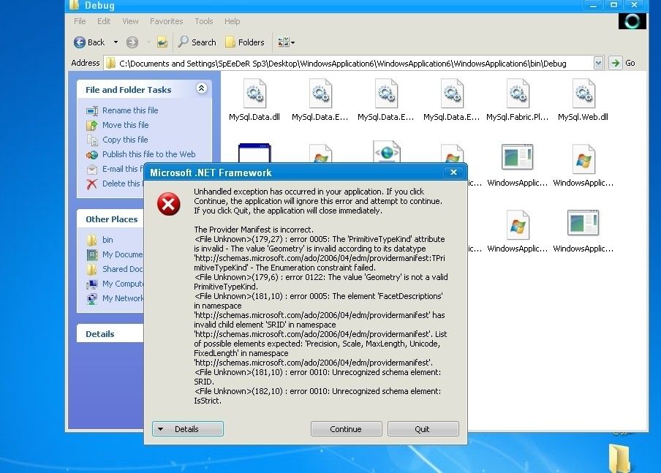Open the Address bar dropdown arrow
661x473 pixels.
click(x=598, y=64)
